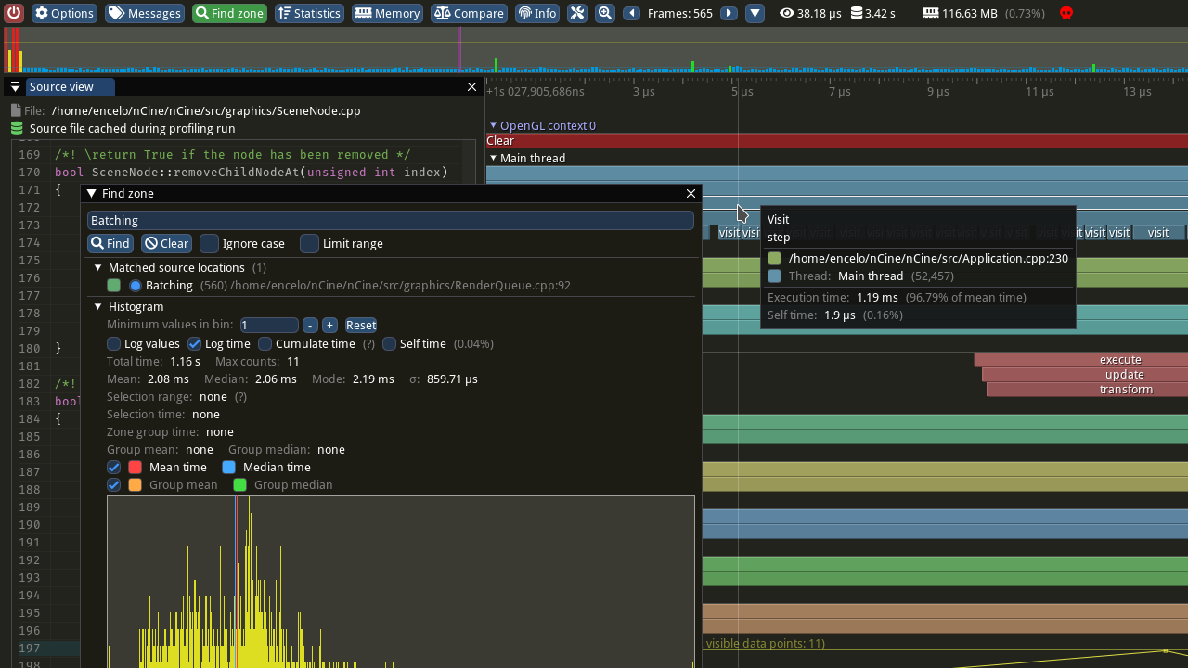Screen dimensions: 1188x668
Task: Open the Memory profiling window
Action: click(387, 13)
